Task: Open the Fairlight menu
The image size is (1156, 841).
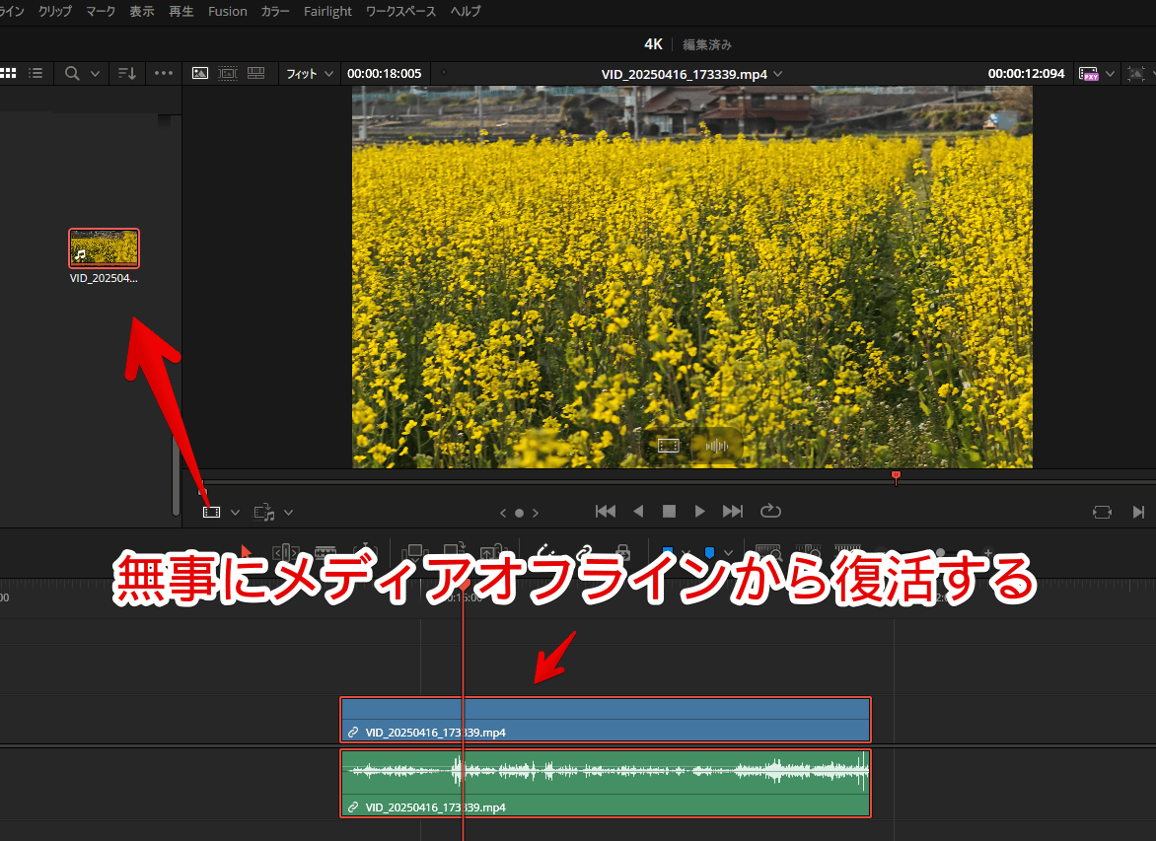Action: [327, 12]
